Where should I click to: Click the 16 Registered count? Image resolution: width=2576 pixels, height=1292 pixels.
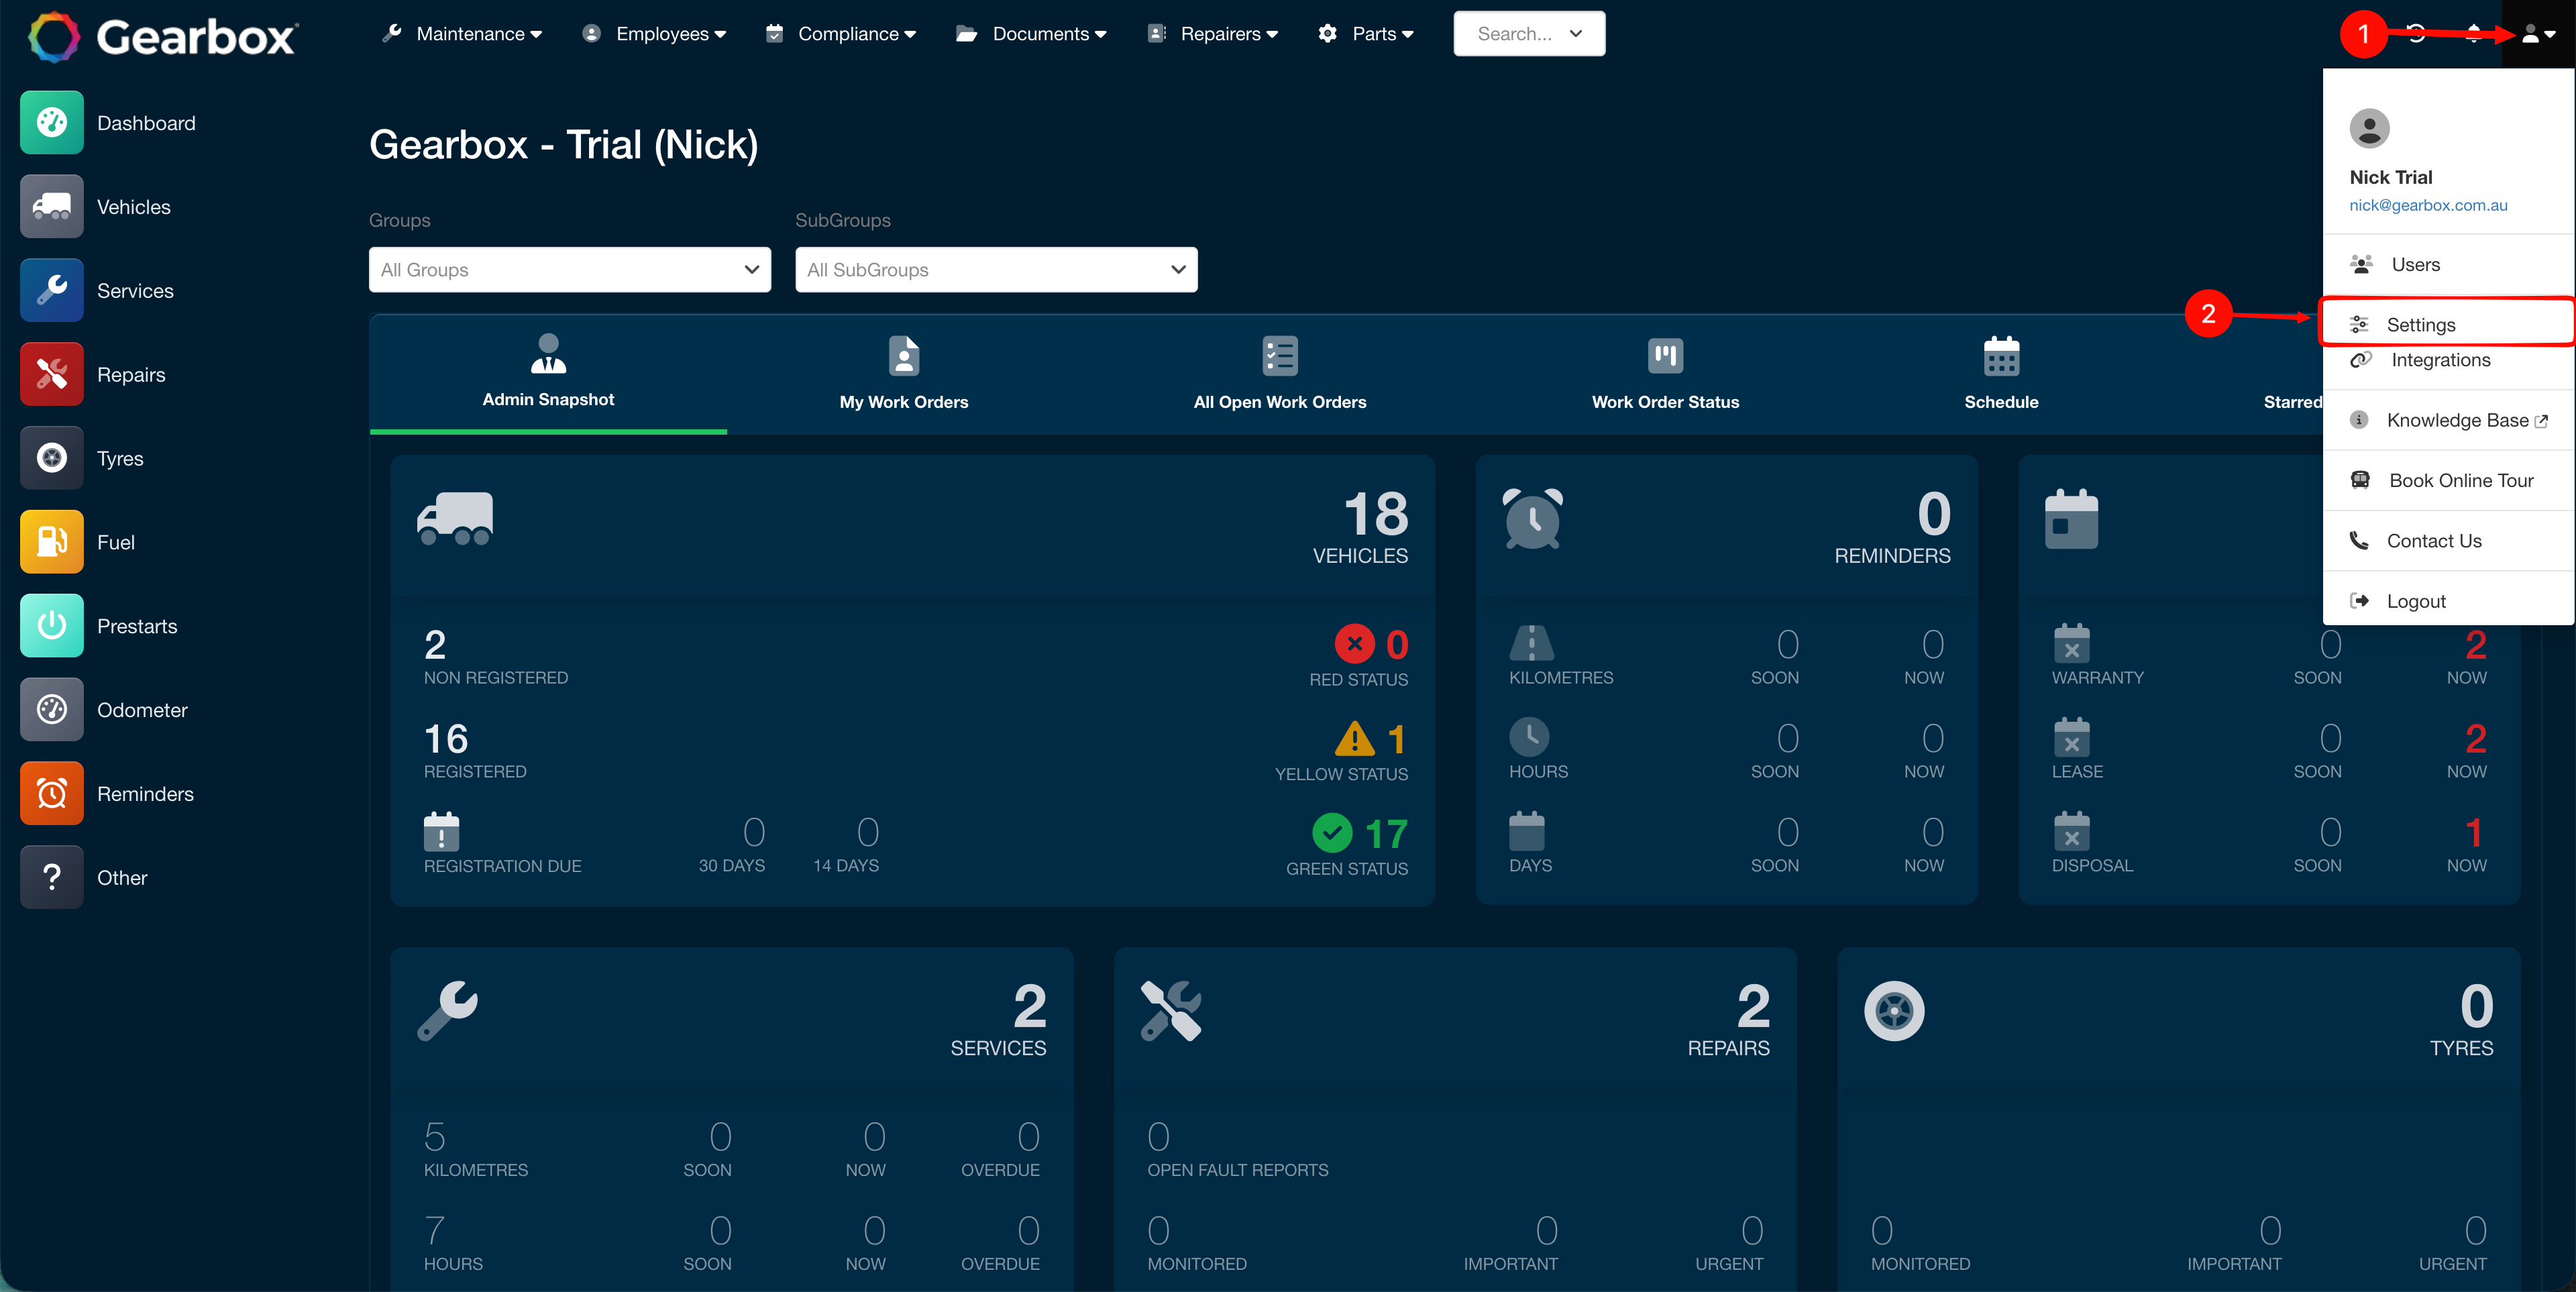coord(446,739)
